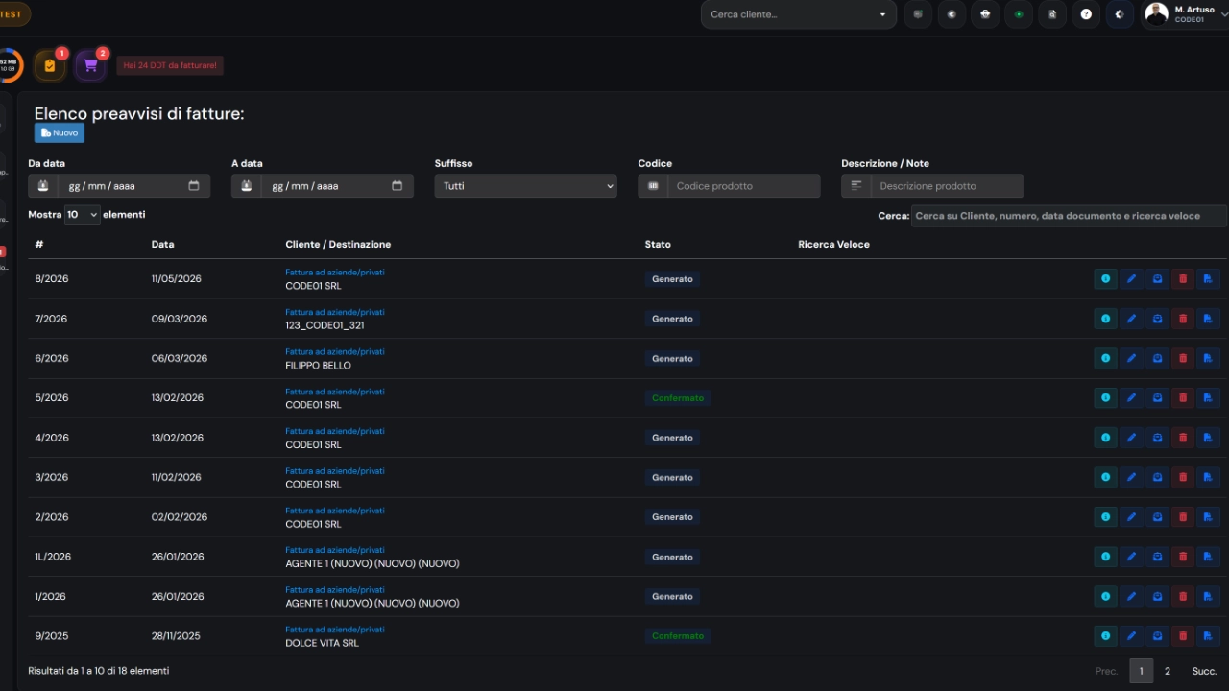1229x691 pixels.
Task: Click Fattura ad aziende/privati link for 8/2026
Action: click(335, 273)
